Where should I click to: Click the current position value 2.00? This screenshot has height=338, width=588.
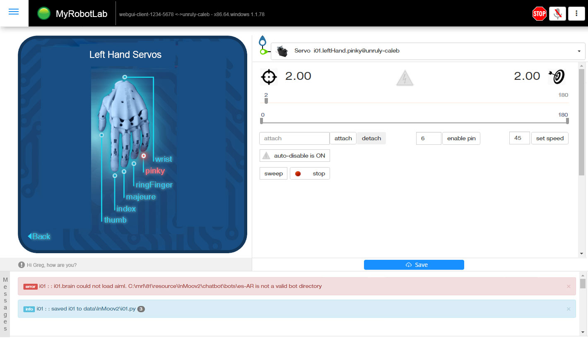click(x=298, y=76)
